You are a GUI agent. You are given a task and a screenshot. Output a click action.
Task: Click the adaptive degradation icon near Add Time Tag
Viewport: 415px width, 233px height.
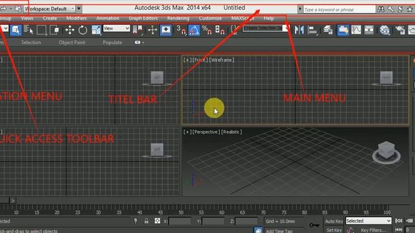[x=259, y=230]
